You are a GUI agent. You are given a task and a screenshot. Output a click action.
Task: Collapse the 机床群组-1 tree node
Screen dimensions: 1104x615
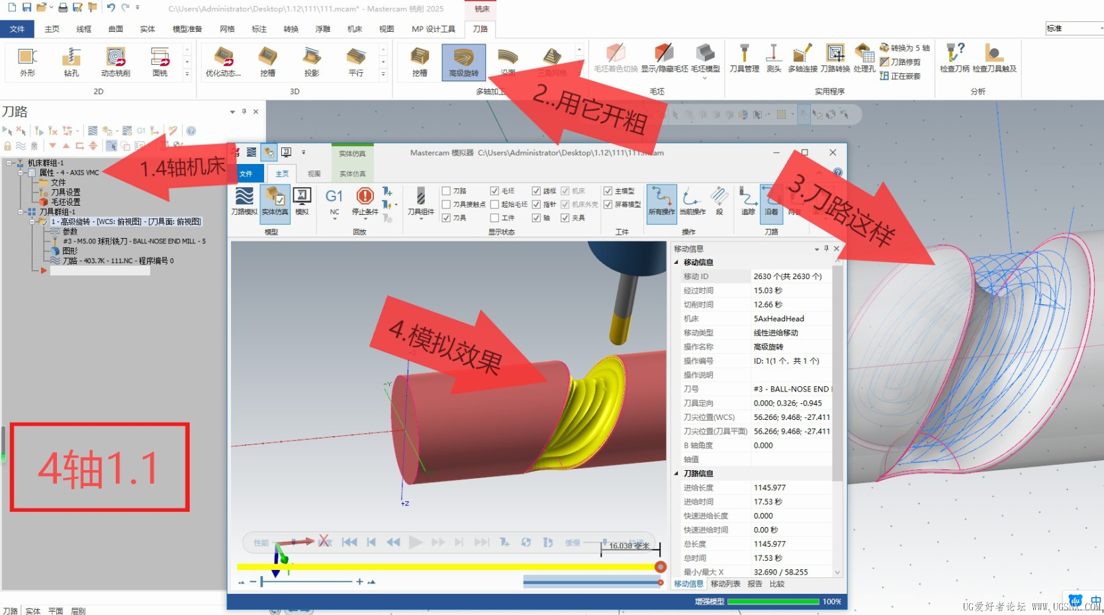pos(9,163)
